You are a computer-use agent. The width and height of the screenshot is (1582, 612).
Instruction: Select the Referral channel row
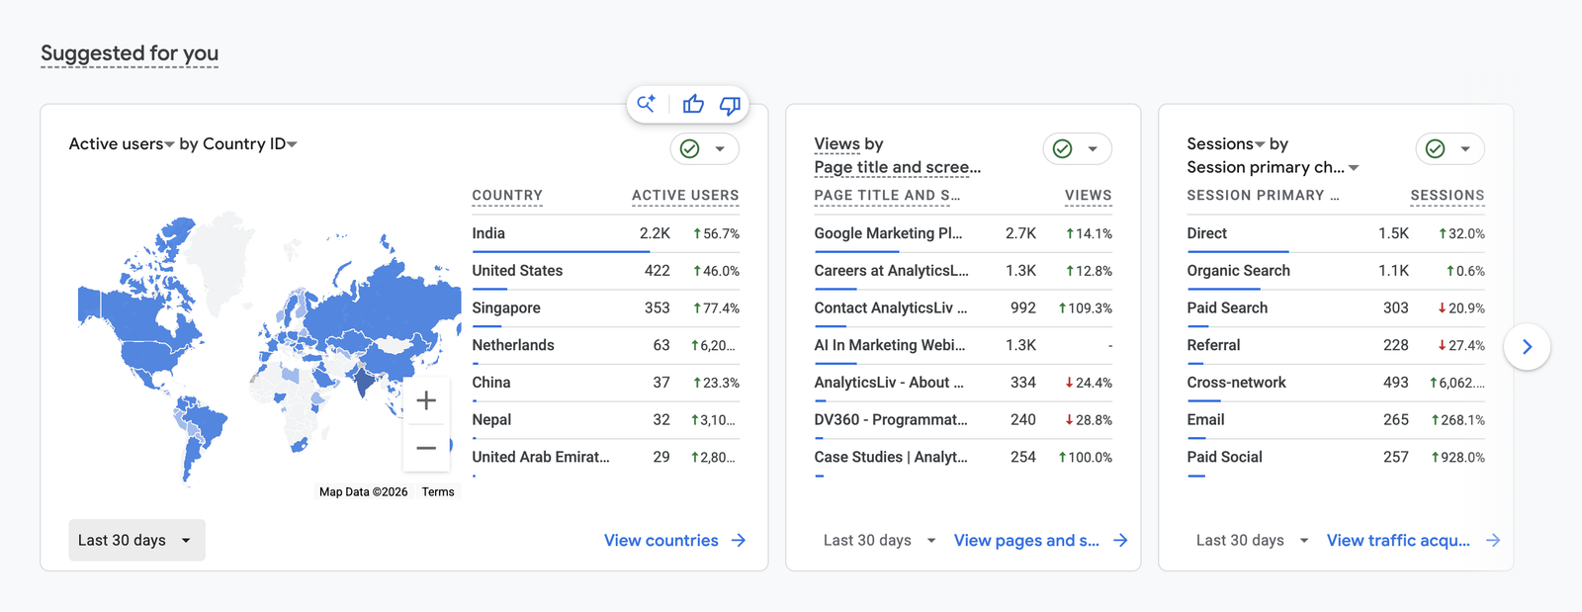click(x=1336, y=345)
